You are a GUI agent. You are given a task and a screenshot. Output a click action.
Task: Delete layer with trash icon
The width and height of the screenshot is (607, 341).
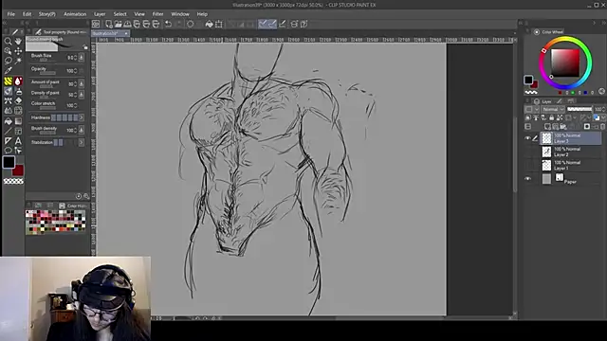pos(602,126)
